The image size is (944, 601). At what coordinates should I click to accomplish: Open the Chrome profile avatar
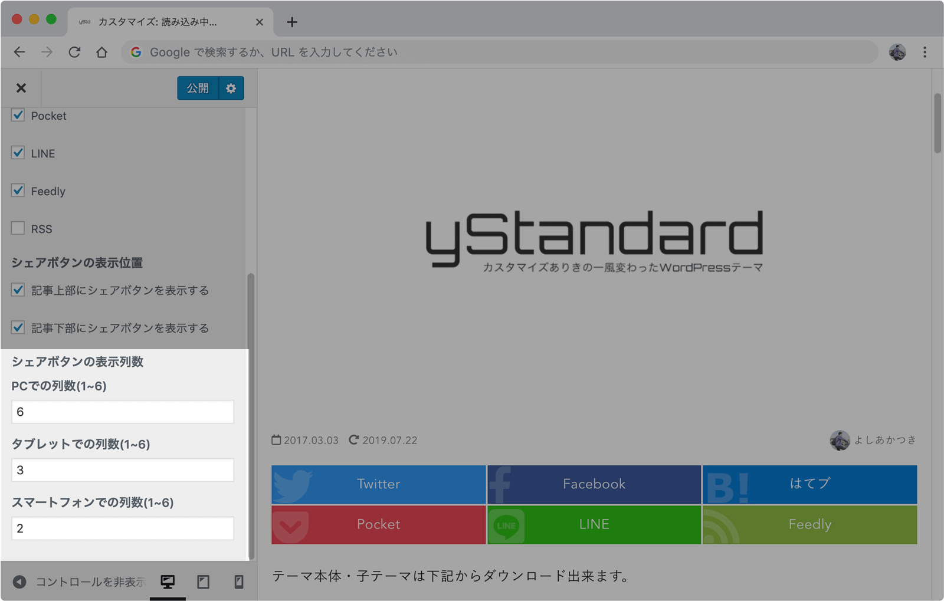tap(897, 52)
